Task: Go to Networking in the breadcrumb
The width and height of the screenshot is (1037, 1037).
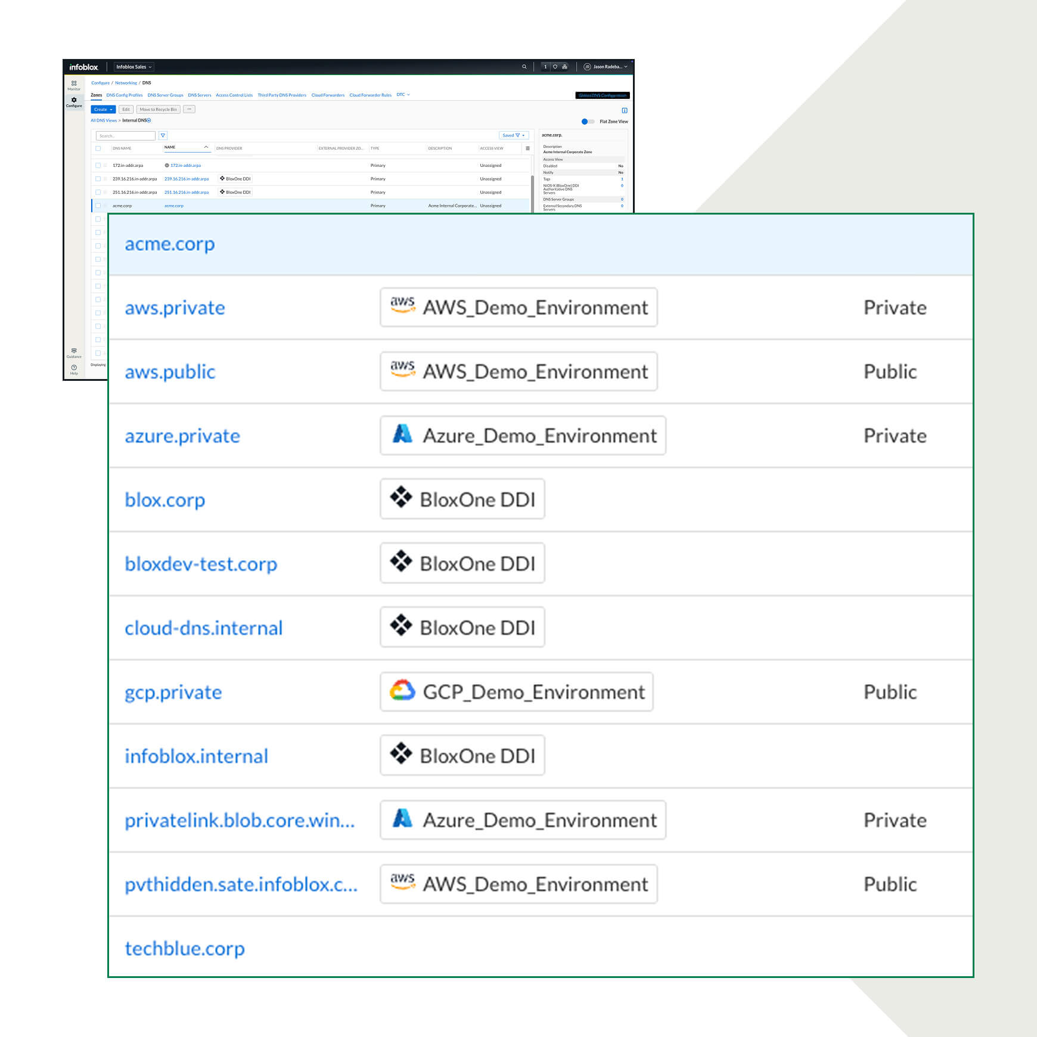Action: click(126, 83)
